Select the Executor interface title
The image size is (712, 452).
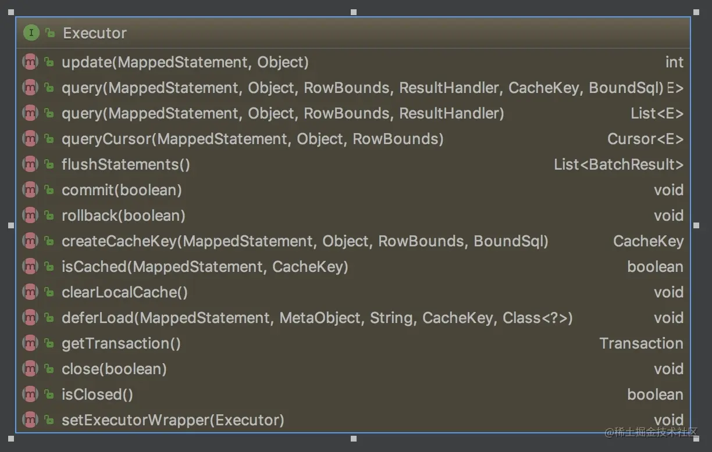[x=95, y=33]
